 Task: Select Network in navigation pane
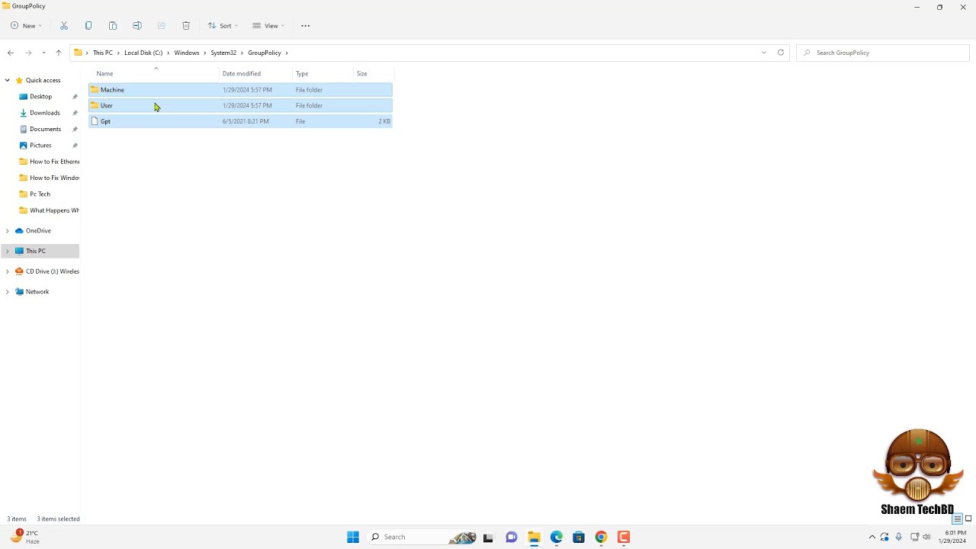(x=37, y=292)
